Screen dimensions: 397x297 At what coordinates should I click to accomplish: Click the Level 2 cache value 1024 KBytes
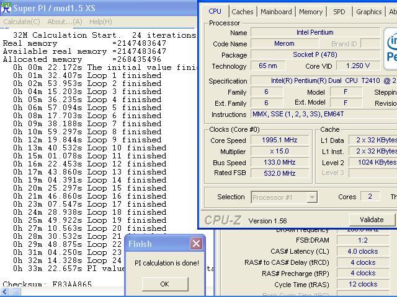point(373,162)
